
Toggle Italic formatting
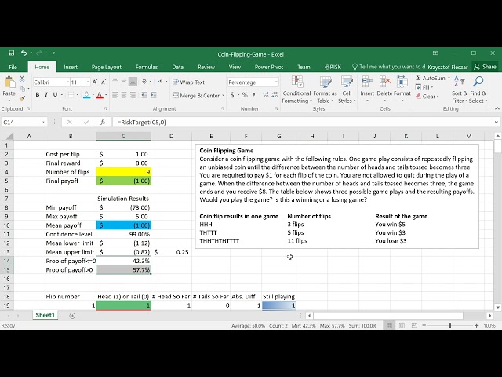coord(46,95)
